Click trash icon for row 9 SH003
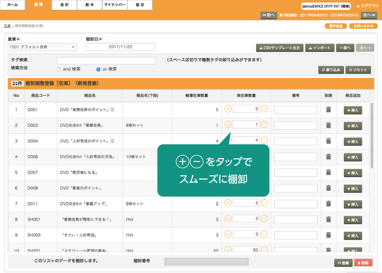The width and height of the screenshot is (382, 273). point(328,235)
